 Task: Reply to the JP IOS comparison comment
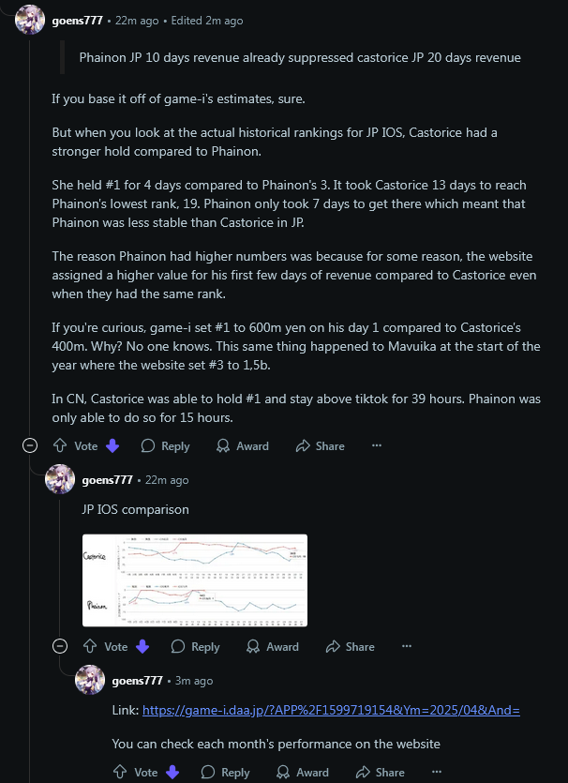pyautogui.click(x=195, y=647)
